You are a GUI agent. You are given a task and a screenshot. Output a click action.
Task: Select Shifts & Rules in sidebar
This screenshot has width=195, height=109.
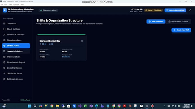(16, 46)
